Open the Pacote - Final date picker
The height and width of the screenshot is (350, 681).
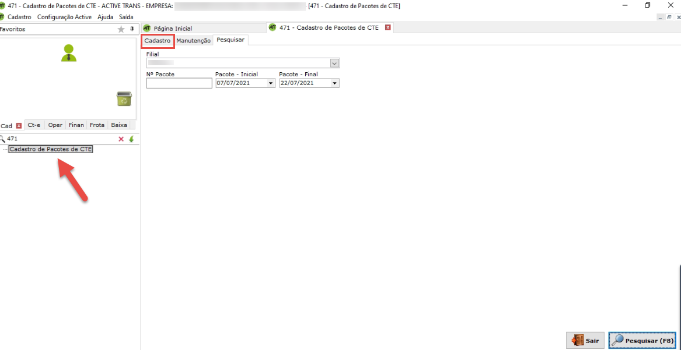tap(334, 83)
